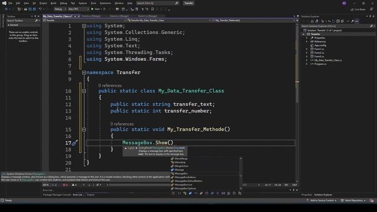Click the green Start debugging button
377x212 pixels.
click(95, 9)
